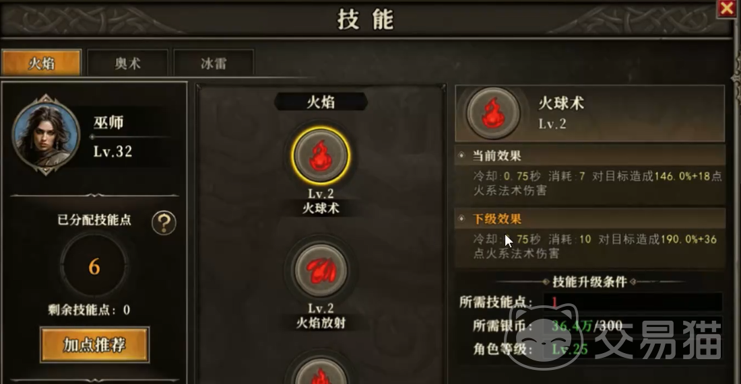Switch to the 奥术 tab
The width and height of the screenshot is (741, 384).
pos(127,63)
